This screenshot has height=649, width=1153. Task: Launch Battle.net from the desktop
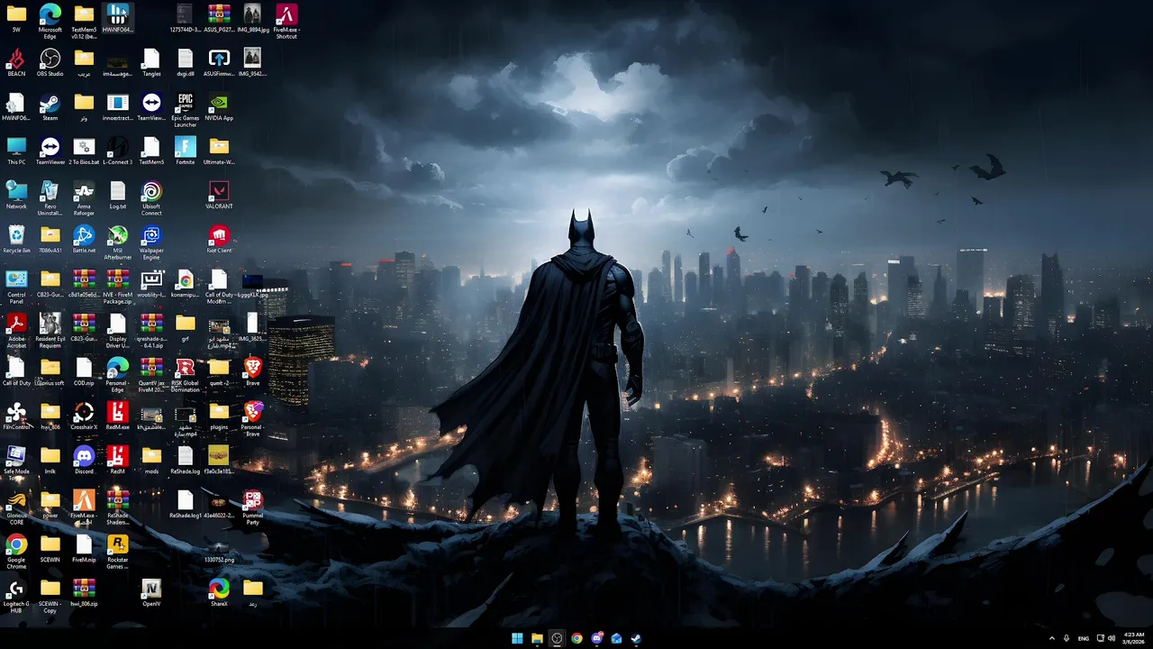point(84,241)
